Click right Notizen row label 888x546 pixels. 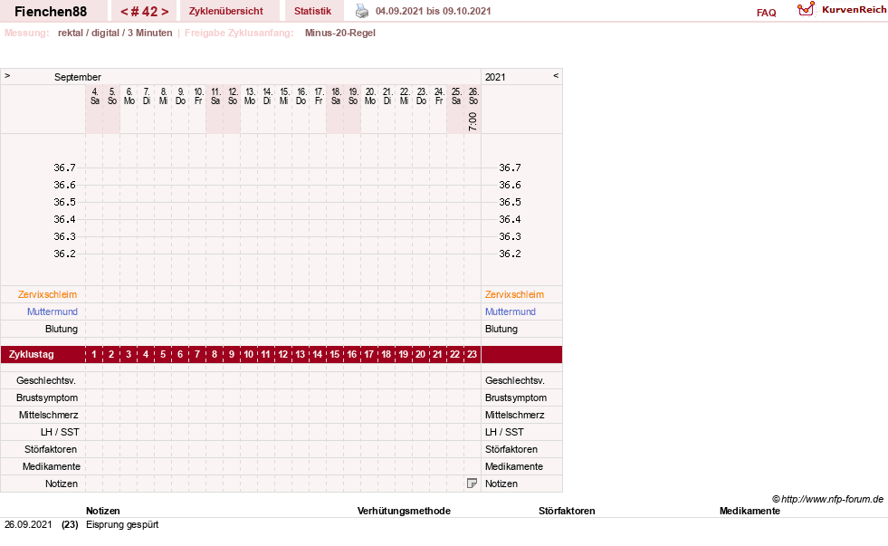501,484
